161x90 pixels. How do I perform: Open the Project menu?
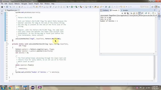pos(36,4)
